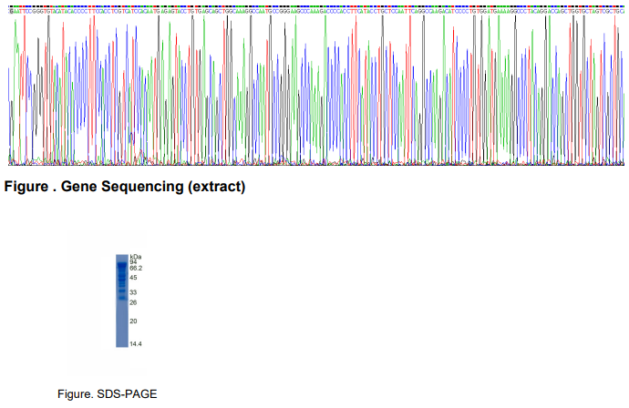Viewport: 629px width, 408px height.
Task: Click the 14.4 marker label
Action: point(136,343)
